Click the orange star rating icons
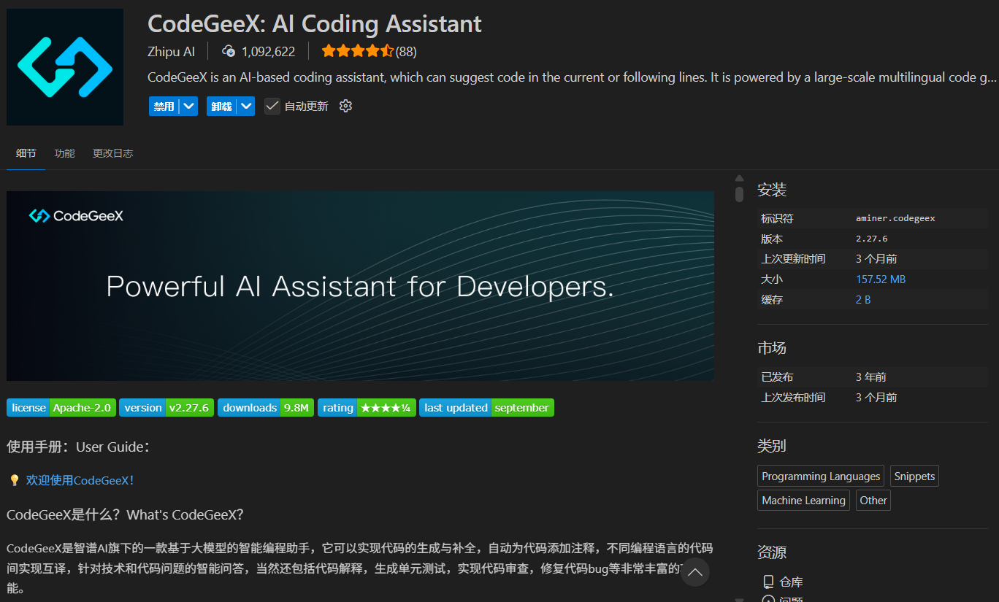This screenshot has width=999, height=602. pyautogui.click(x=357, y=51)
